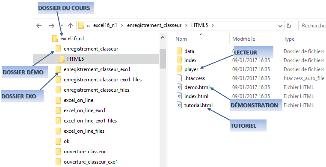Select the data folder in file list
This screenshot has height=167, width=326.
(189, 51)
